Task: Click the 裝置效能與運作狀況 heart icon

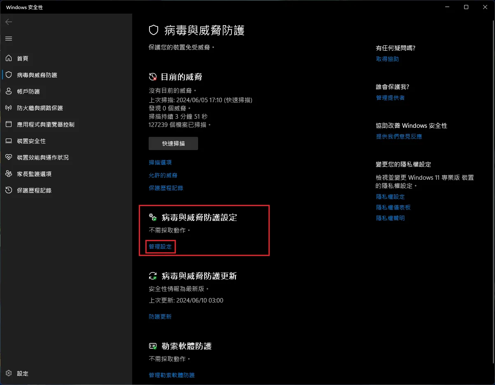Action: (x=9, y=157)
